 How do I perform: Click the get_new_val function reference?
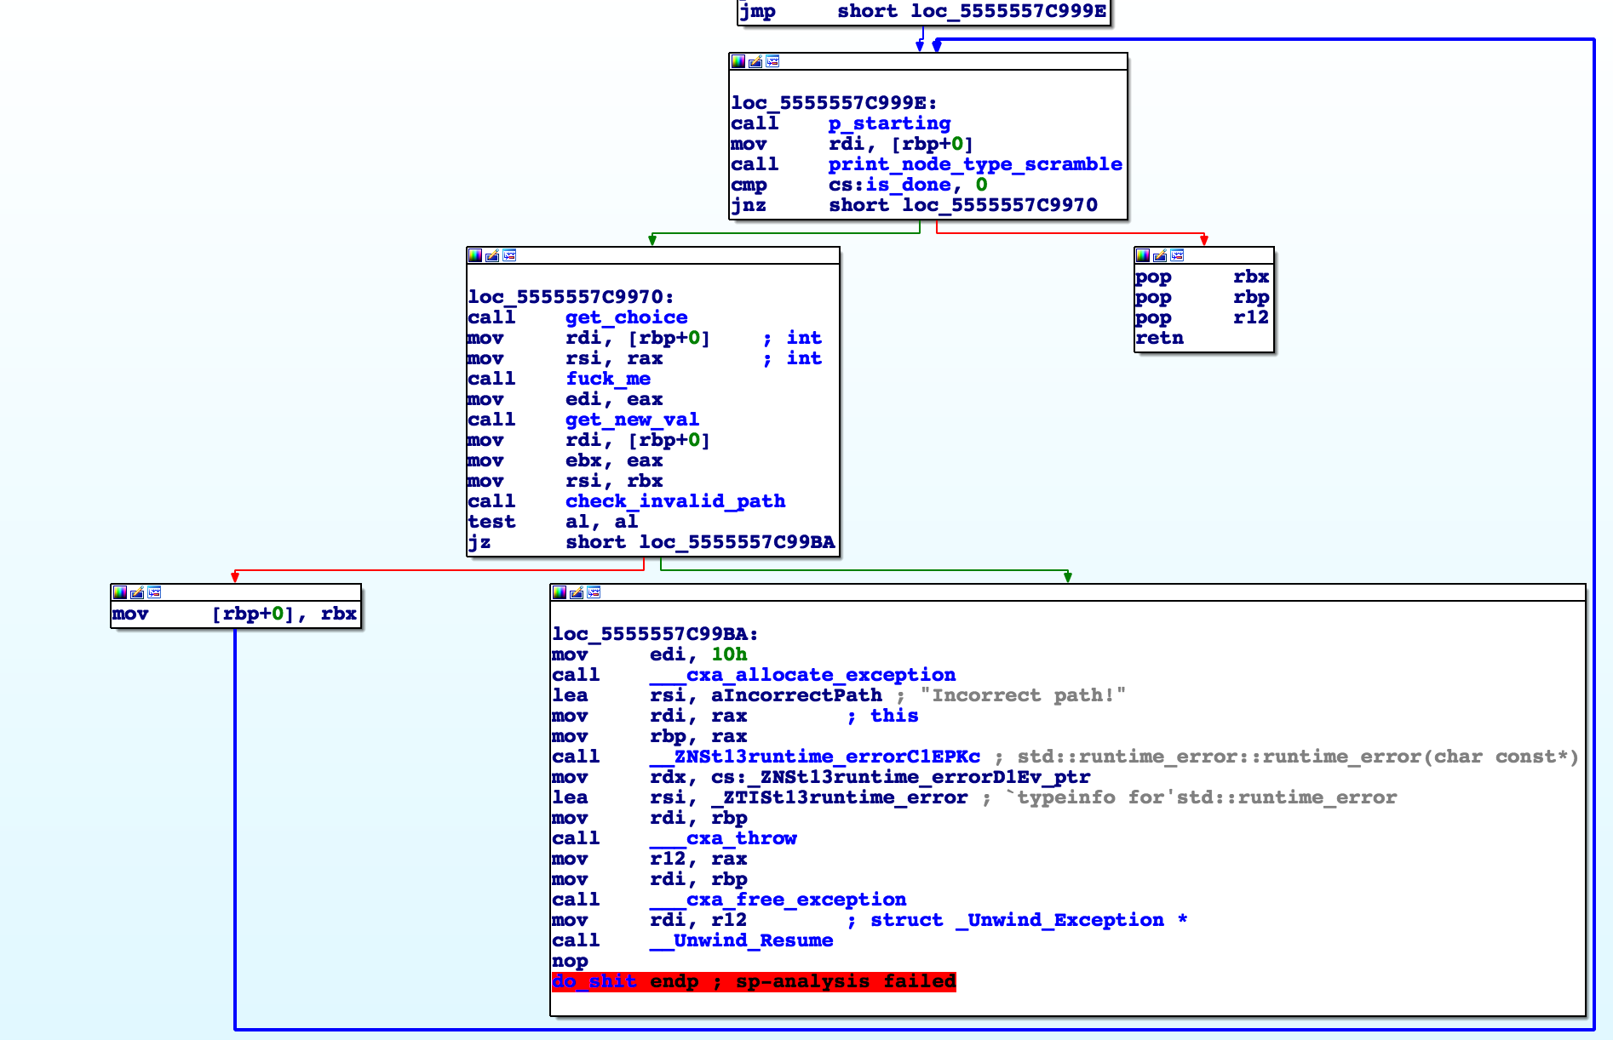click(632, 420)
